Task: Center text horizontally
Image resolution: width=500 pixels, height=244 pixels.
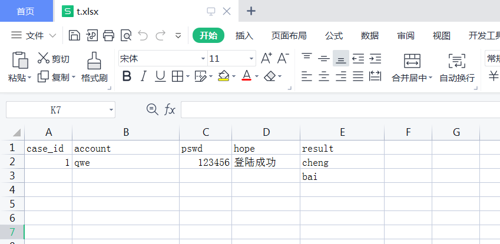Action: click(324, 76)
